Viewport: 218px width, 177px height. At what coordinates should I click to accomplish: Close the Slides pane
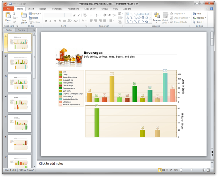[x=34, y=30]
